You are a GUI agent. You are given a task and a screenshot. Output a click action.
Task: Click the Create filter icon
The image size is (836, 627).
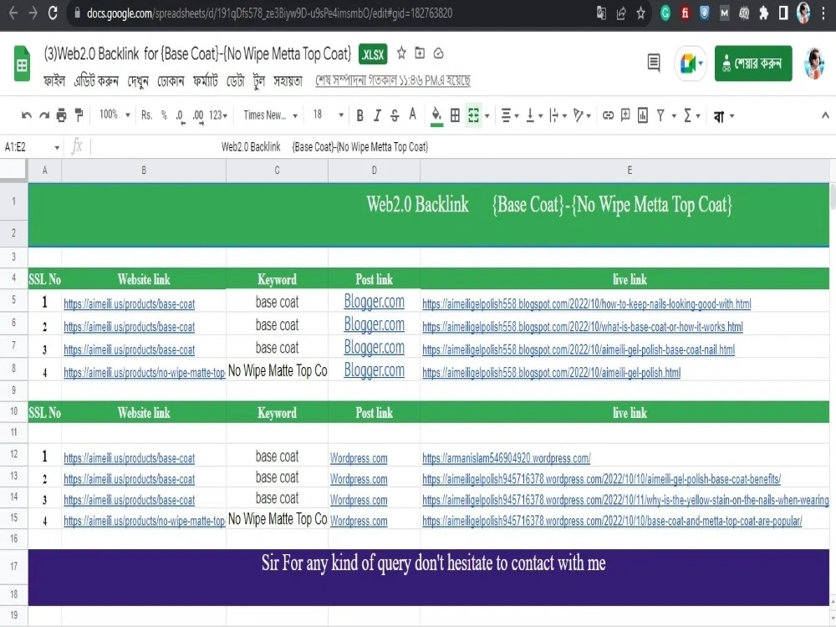(x=661, y=115)
